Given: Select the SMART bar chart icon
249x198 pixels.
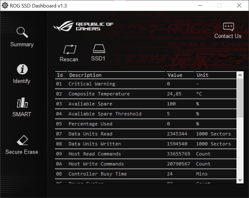Looking at the screenshot, I should point(22,103).
